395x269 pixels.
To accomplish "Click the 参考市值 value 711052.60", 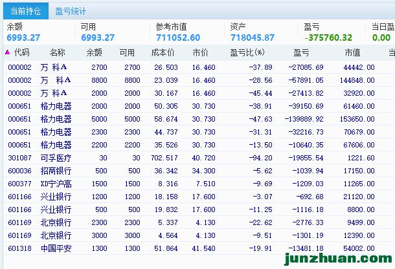I will 178,38.
